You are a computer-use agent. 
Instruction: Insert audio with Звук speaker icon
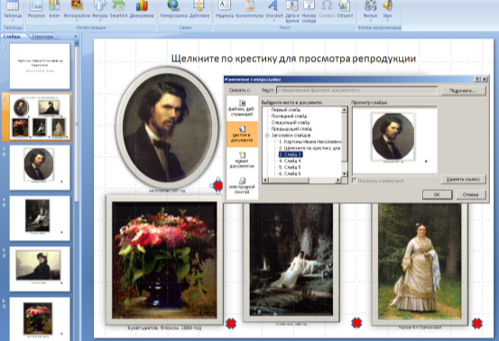coord(387,5)
